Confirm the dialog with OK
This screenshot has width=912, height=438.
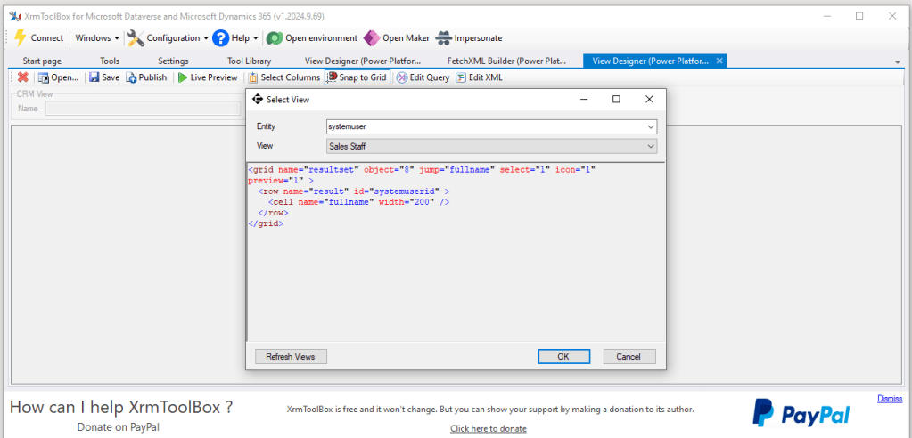point(563,356)
